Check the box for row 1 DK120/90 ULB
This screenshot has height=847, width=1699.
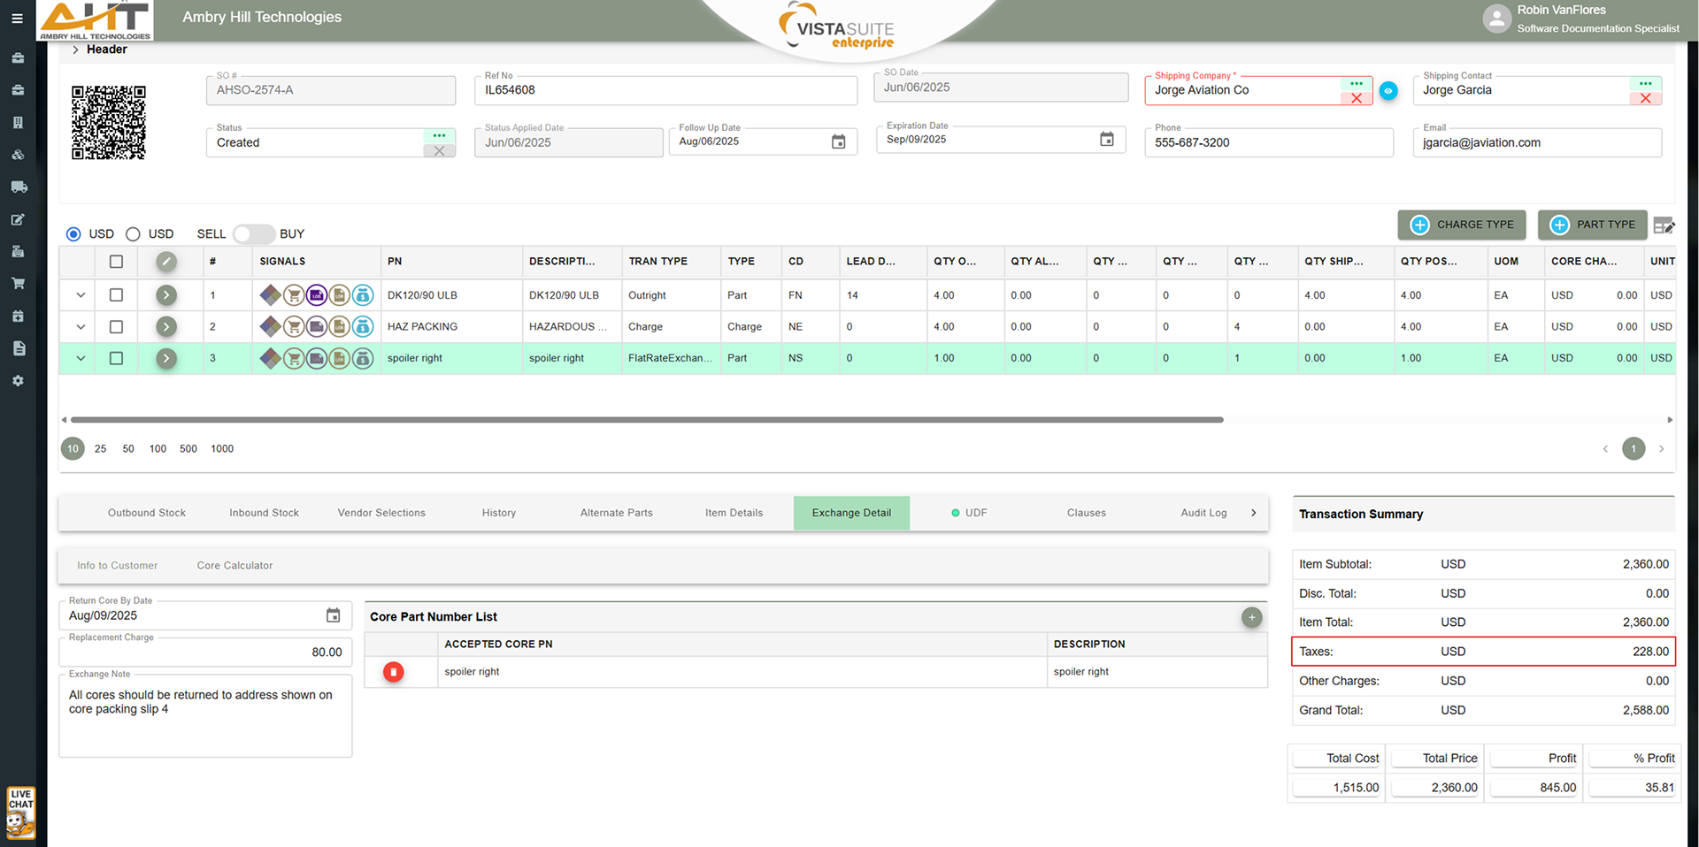116,295
